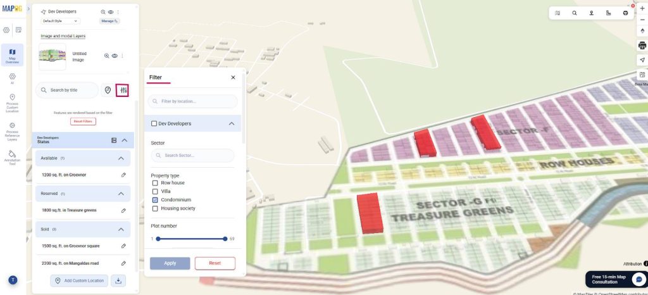Open the user avatar T
The height and width of the screenshot is (295, 648).
click(x=13, y=280)
